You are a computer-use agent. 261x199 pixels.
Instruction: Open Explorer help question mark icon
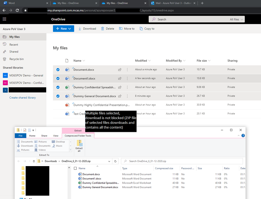coord(243,136)
